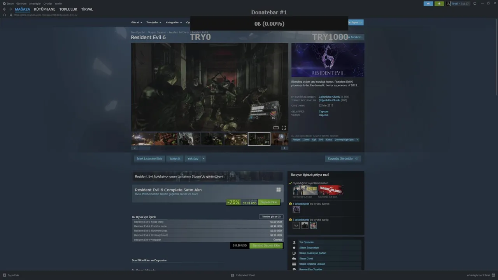Click the Steam Cloud icon
498x280 pixels.
294,259
